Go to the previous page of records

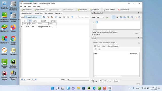pos(25,79)
